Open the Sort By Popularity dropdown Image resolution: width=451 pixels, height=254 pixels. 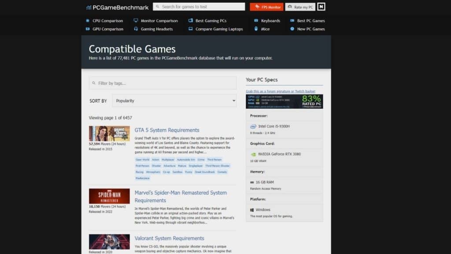[x=174, y=101]
